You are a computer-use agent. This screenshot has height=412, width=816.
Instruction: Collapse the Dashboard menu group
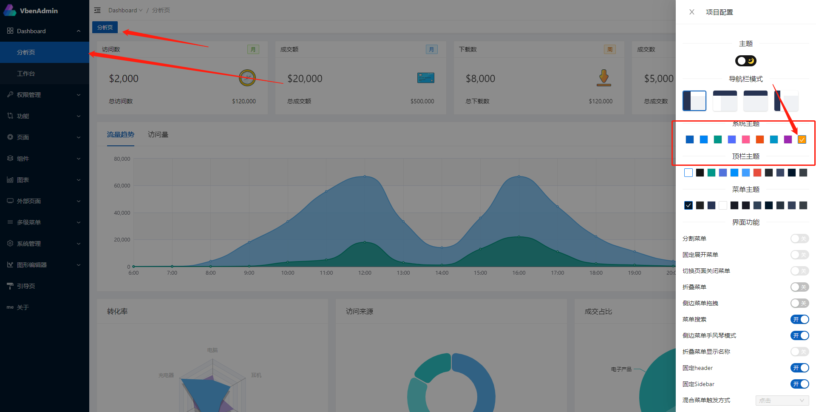(45, 31)
